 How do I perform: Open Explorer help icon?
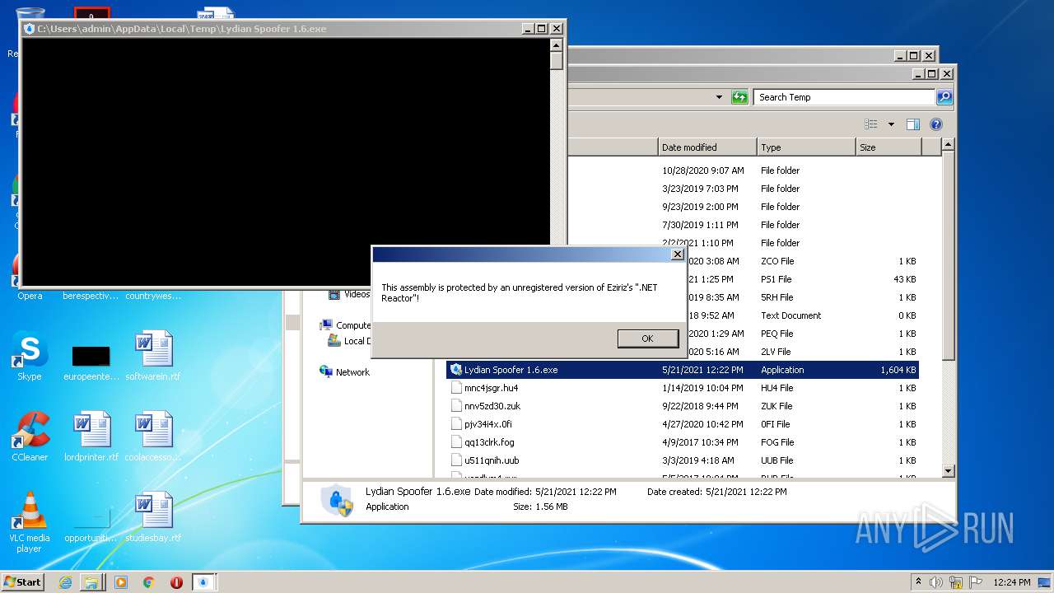coord(936,124)
